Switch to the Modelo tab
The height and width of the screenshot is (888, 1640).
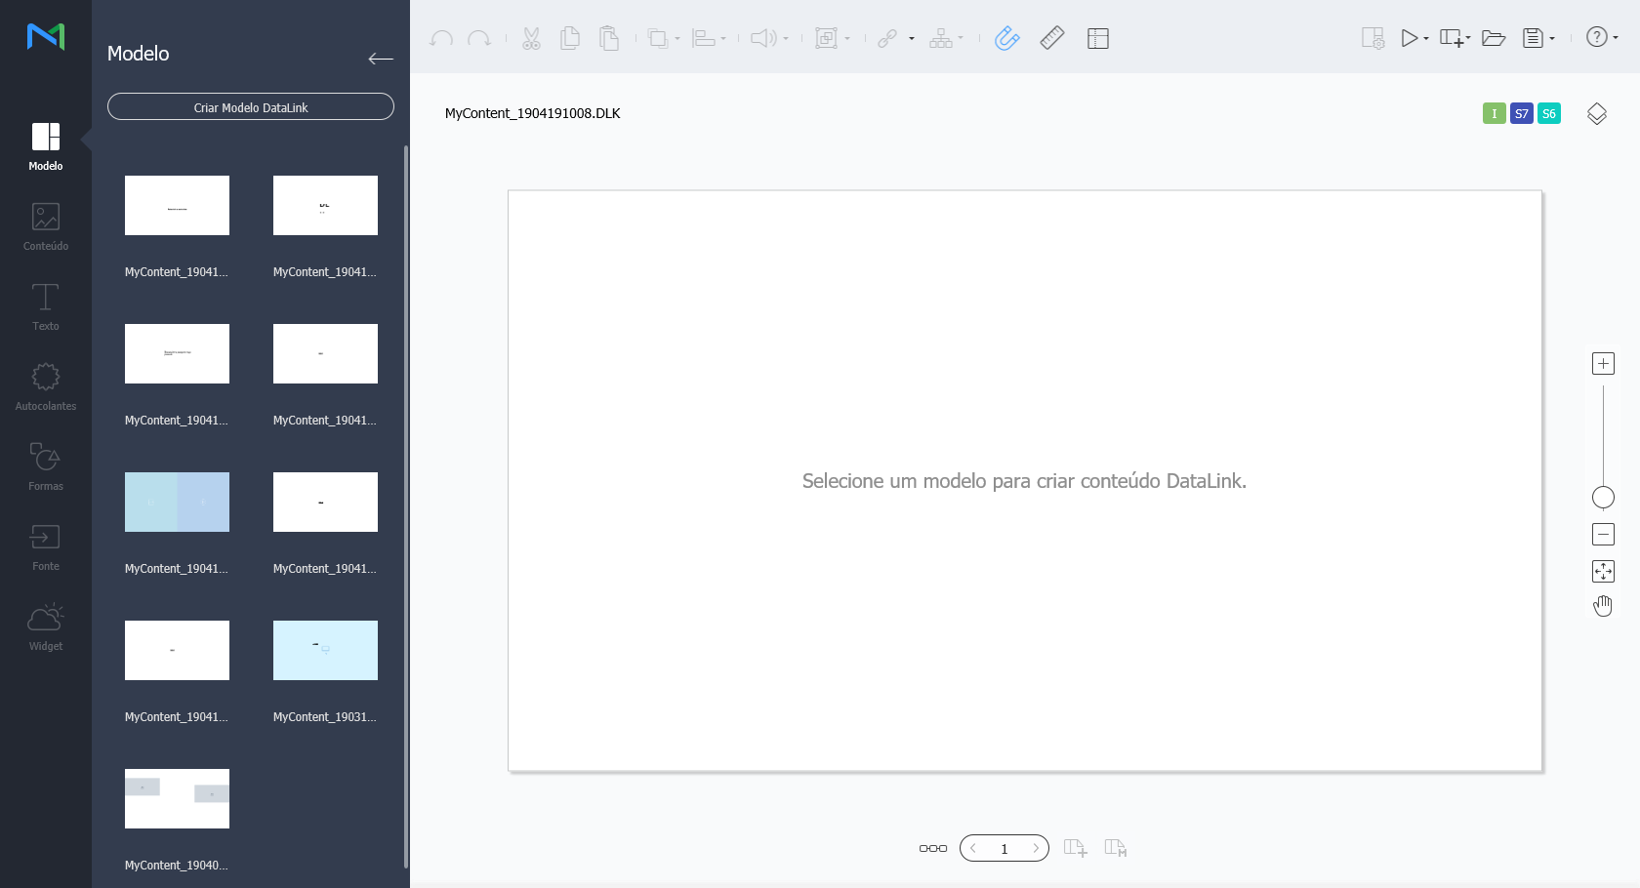point(46,146)
